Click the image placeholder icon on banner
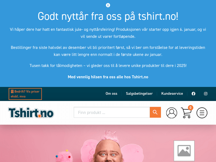Screen dimensions: 216x162 coord(184,151)
